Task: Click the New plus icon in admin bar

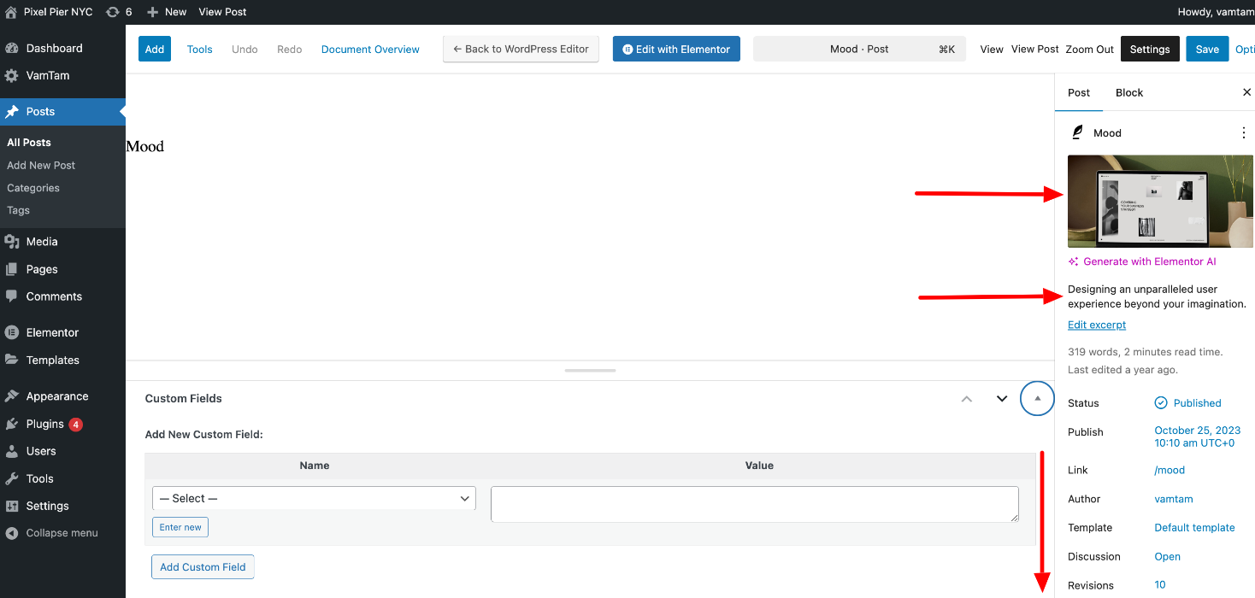Action: (153, 12)
